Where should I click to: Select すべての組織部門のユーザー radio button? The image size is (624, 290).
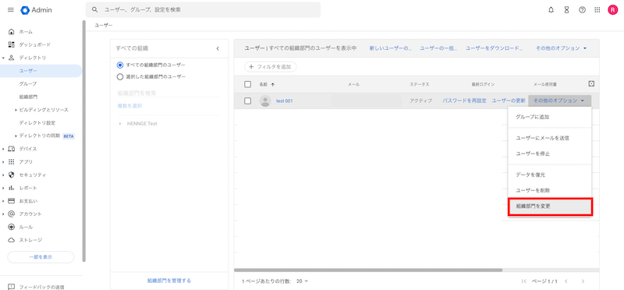[120, 65]
